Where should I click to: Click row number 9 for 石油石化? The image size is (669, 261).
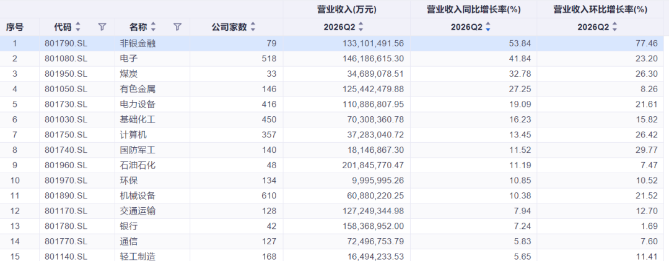[14, 165]
